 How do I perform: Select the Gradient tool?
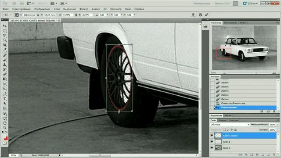click(5, 79)
